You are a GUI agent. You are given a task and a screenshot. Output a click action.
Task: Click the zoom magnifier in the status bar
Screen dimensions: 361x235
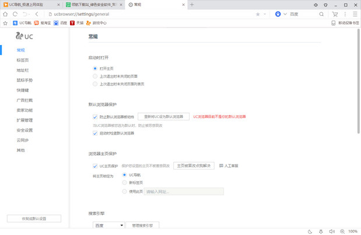(x=342, y=231)
